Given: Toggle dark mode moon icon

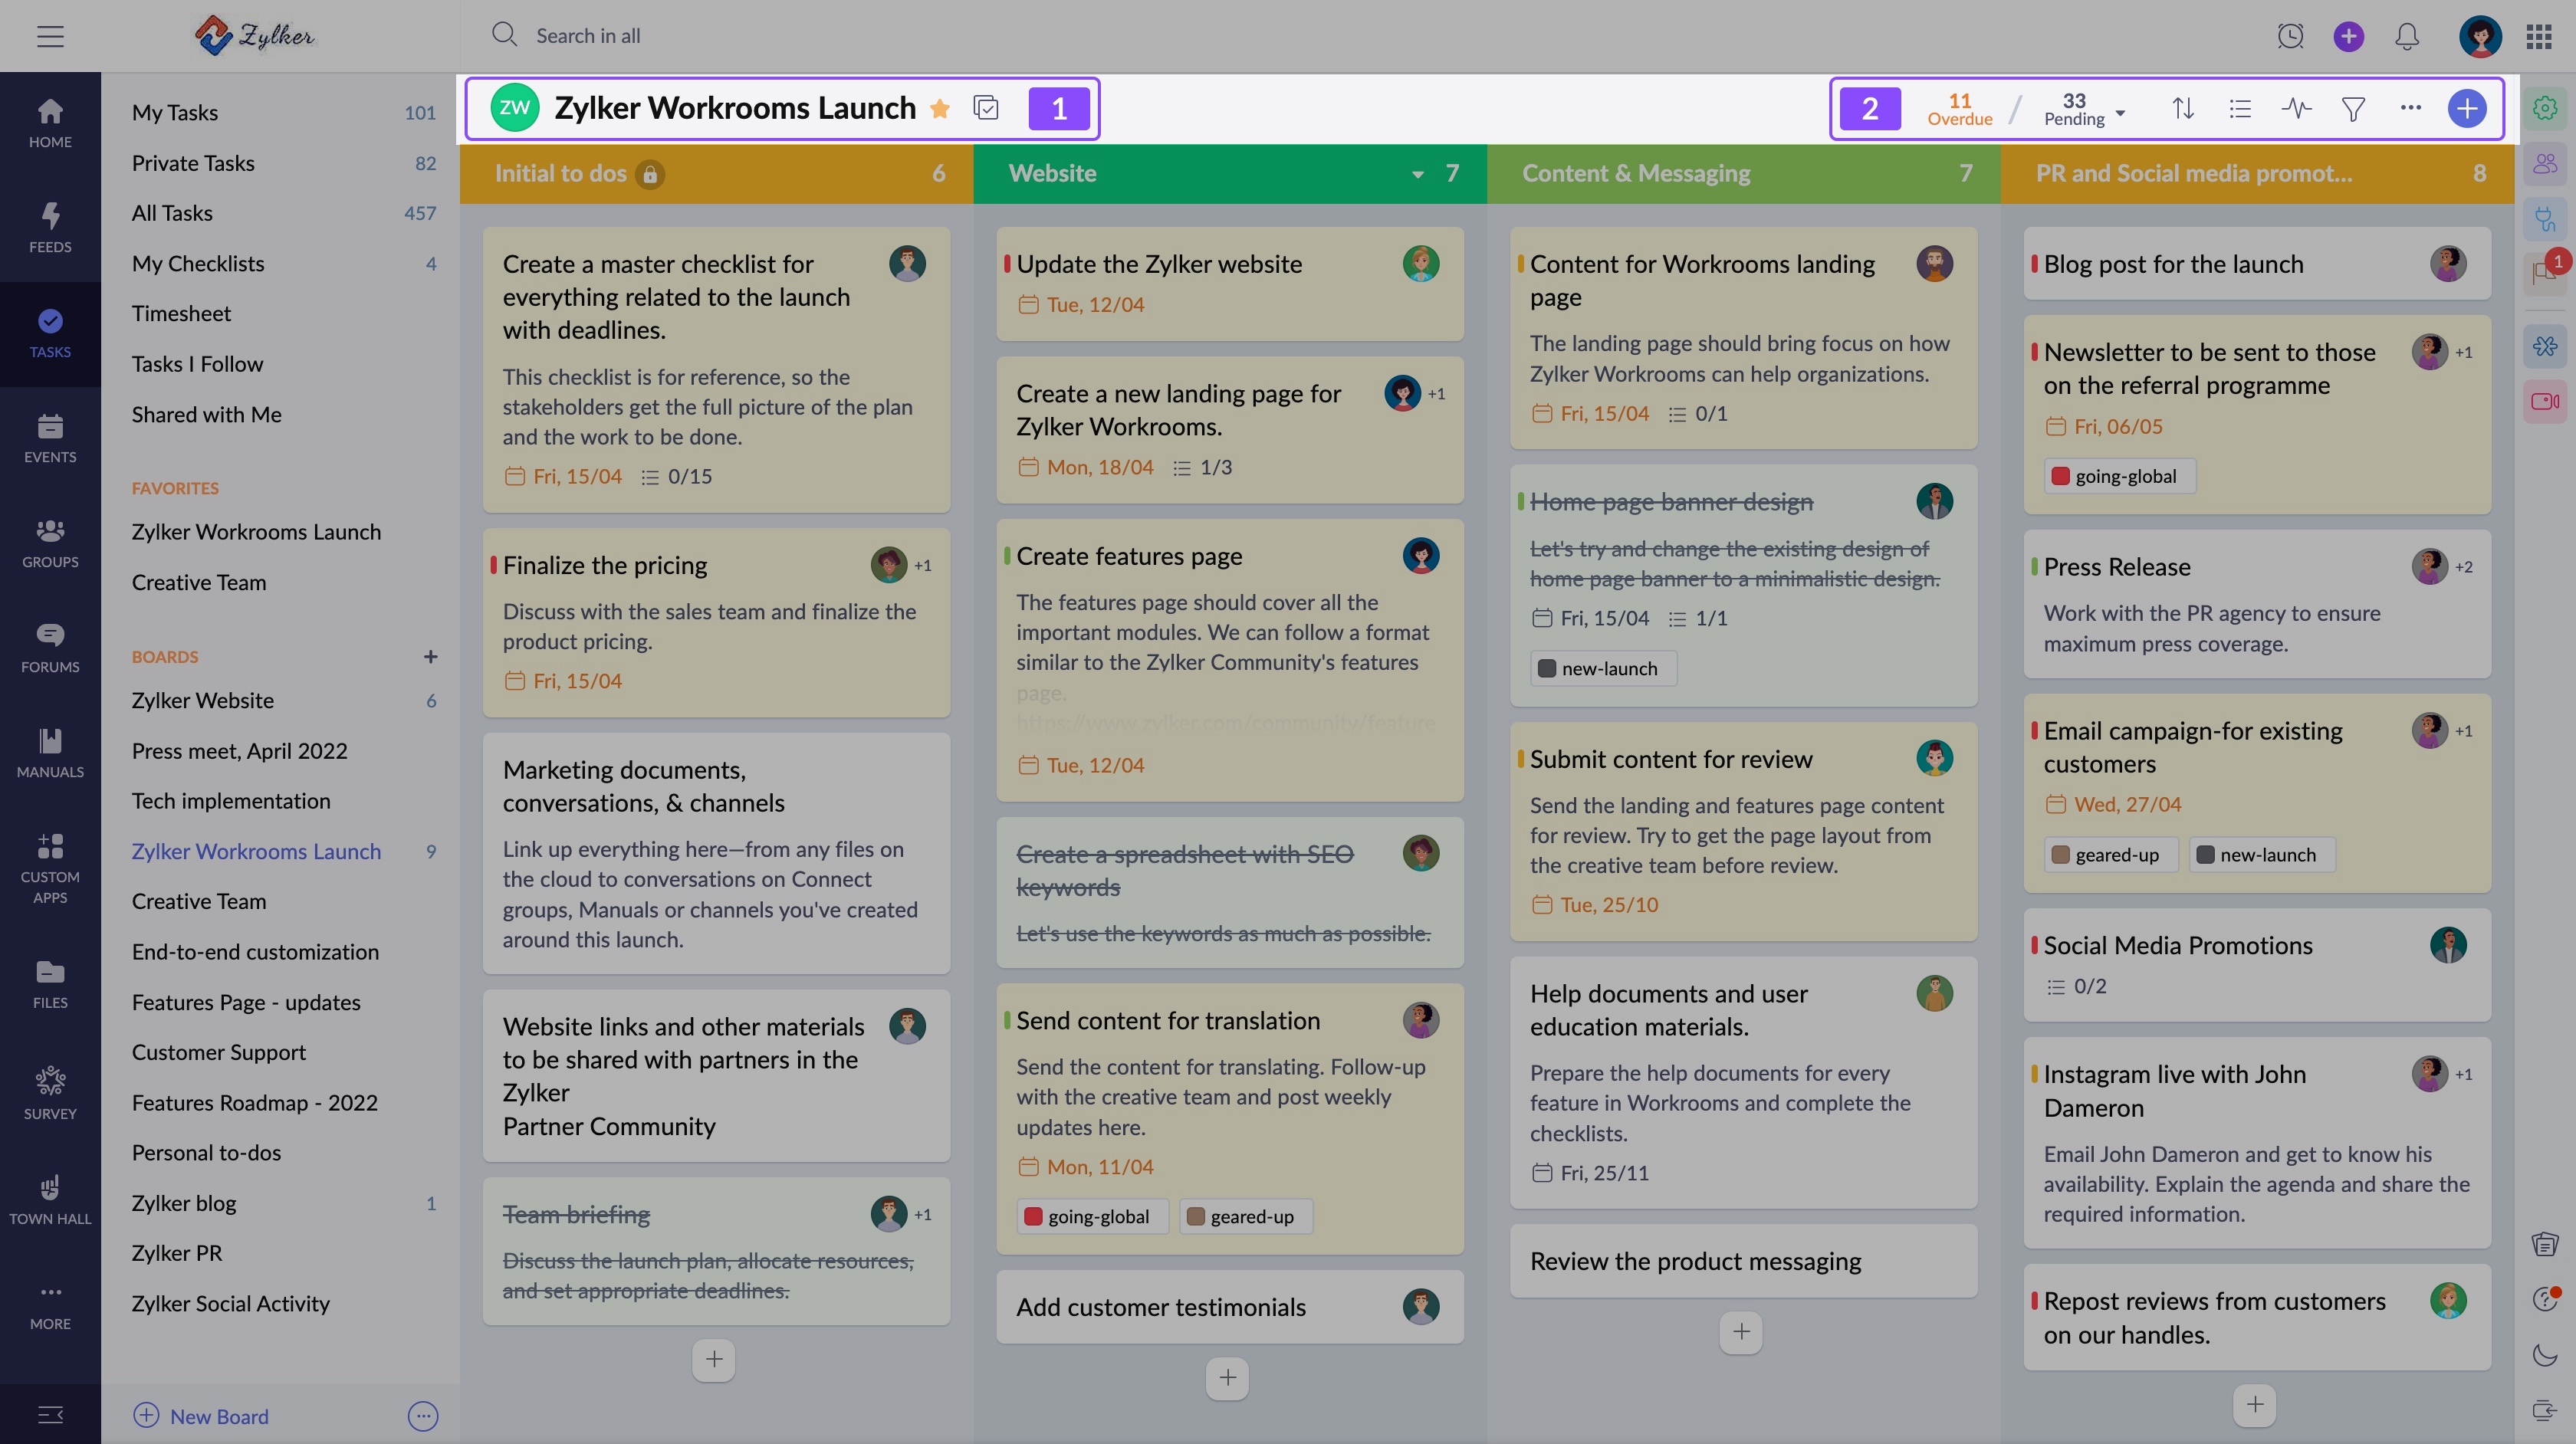Looking at the screenshot, I should 2544,1355.
